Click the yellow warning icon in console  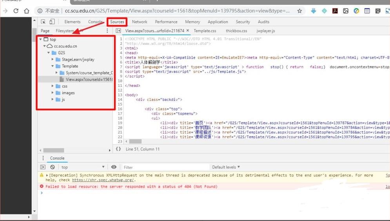pyautogui.click(x=42, y=175)
